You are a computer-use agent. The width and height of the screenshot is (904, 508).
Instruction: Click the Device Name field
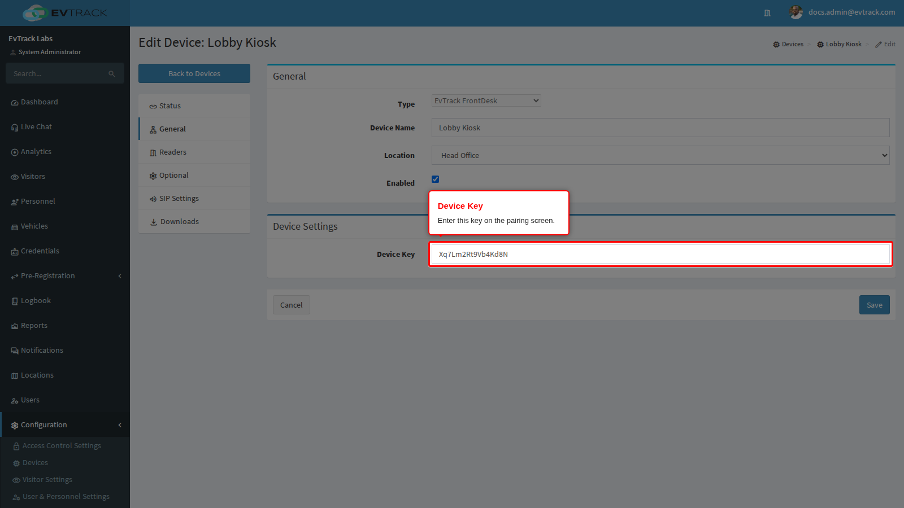660,128
